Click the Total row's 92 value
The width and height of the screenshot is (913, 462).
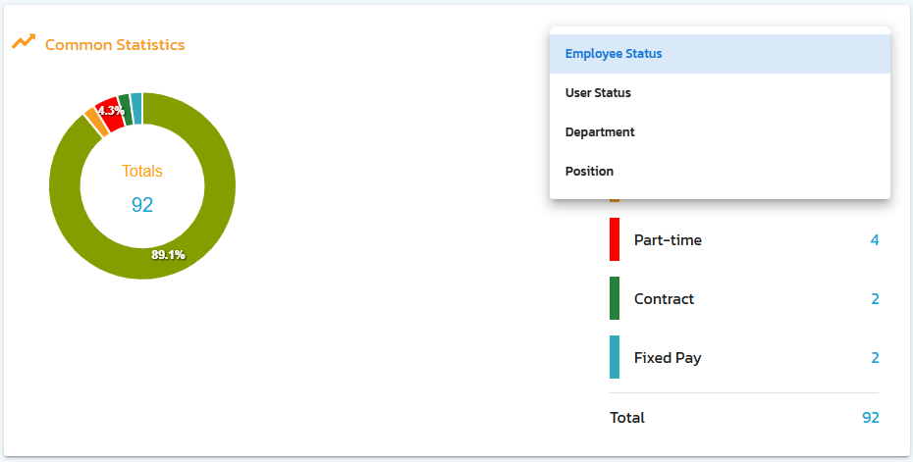pos(870,418)
